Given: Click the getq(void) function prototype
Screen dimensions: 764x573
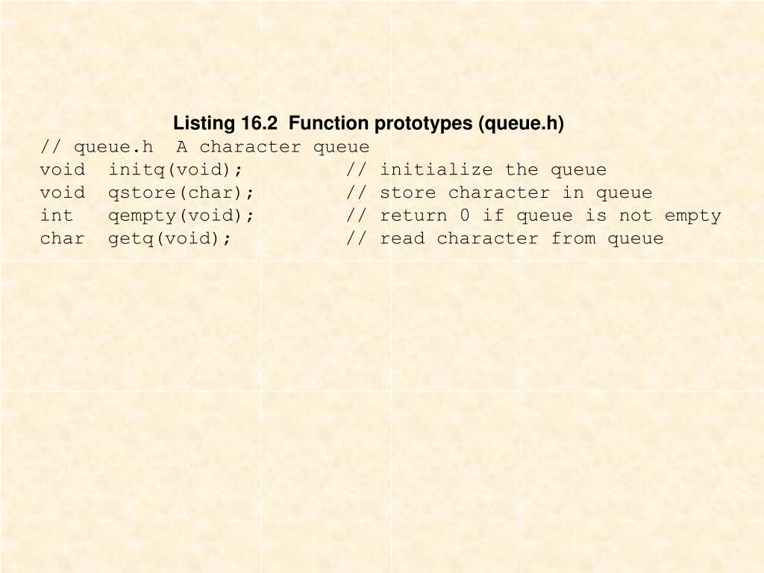Looking at the screenshot, I should [x=169, y=238].
